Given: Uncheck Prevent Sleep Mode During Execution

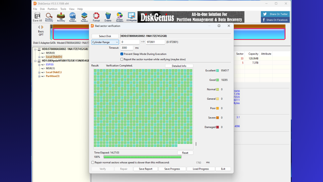Looking at the screenshot, I should pos(122,54).
